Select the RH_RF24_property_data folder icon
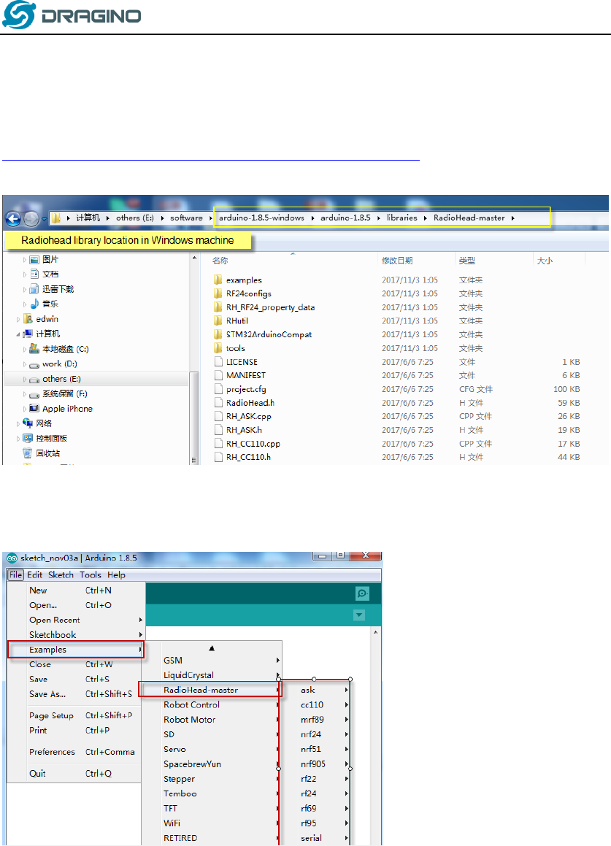This screenshot has width=611, height=846. pyautogui.click(x=218, y=307)
